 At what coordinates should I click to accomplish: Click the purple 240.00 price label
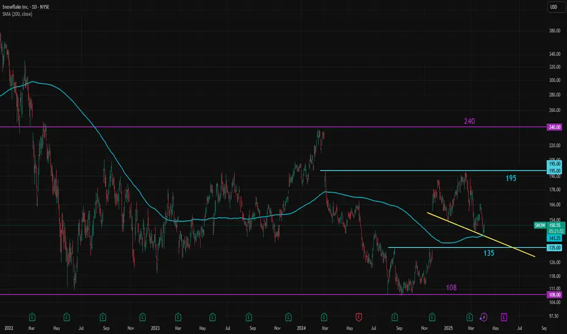pyautogui.click(x=554, y=127)
